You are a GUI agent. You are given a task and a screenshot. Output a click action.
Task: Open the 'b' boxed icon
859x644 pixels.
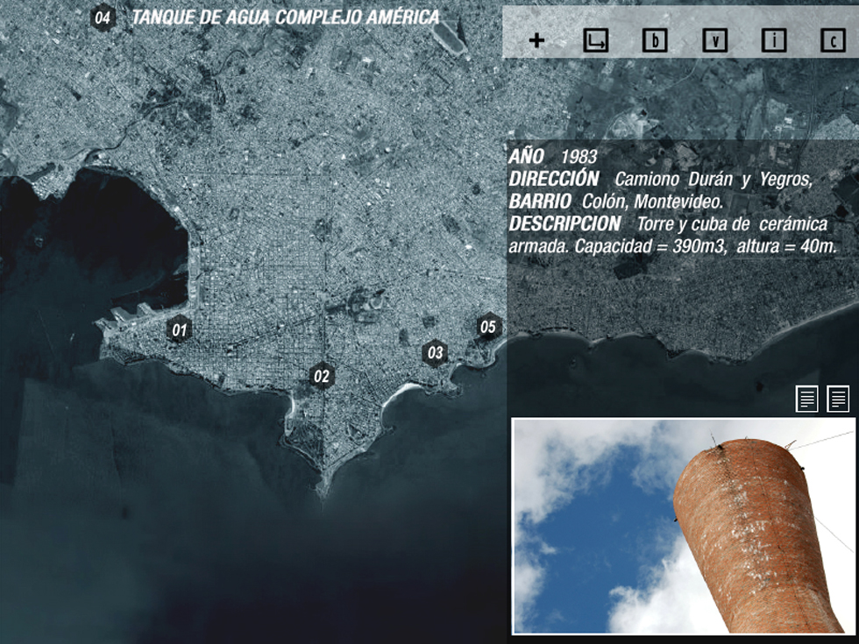pos(655,40)
